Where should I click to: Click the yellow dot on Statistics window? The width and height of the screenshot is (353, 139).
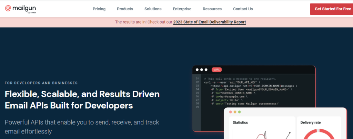pos(235,112)
